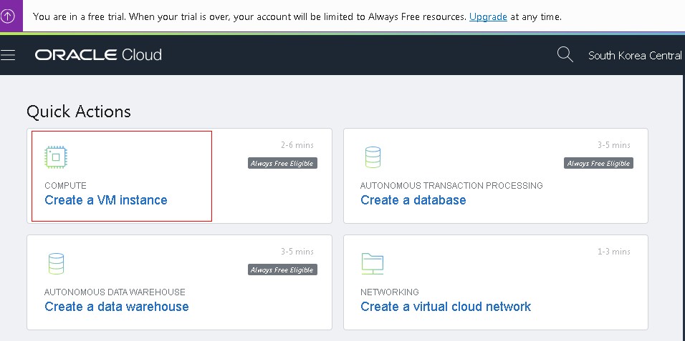Click the purple upgrade arrow icon
This screenshot has width=685, height=341.
8,16
